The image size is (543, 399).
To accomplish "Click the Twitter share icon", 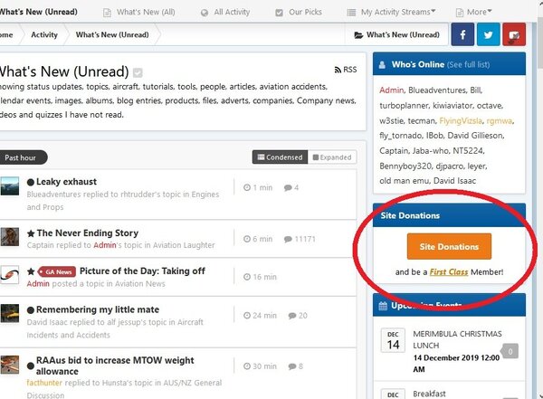I will tap(488, 35).
